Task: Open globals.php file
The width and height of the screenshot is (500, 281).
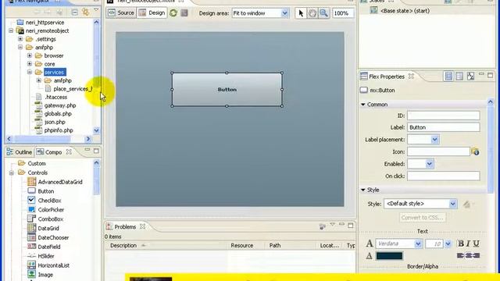Action: tap(58, 114)
